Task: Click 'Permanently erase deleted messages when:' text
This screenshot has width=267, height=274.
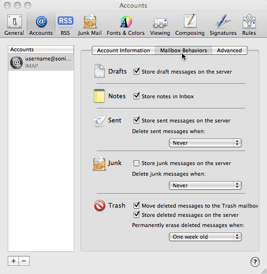Action: click(188, 225)
